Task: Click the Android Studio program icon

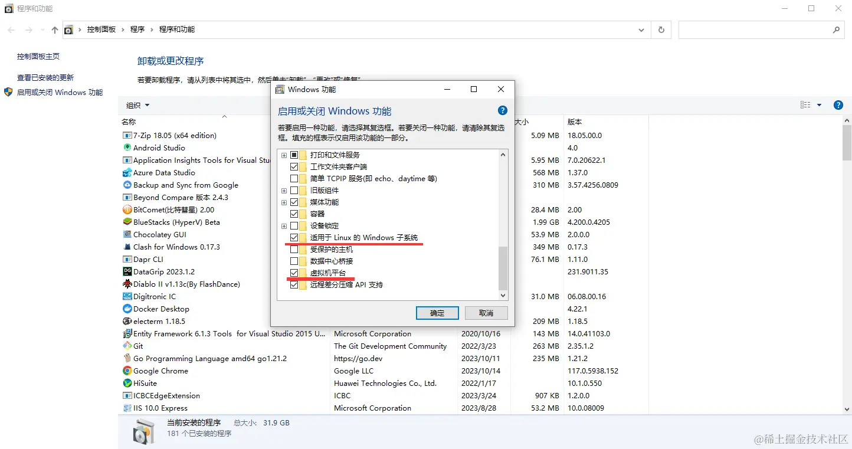Action: point(127,148)
